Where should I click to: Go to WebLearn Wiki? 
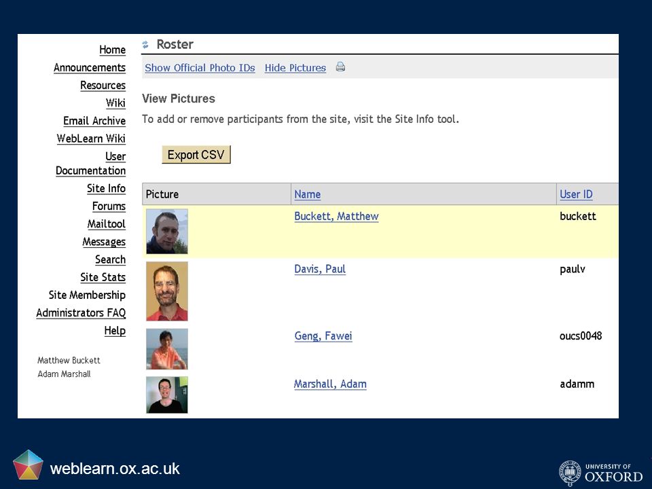(x=91, y=139)
